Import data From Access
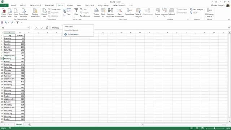Viewport: 231px width, 130px height. tap(4, 13)
